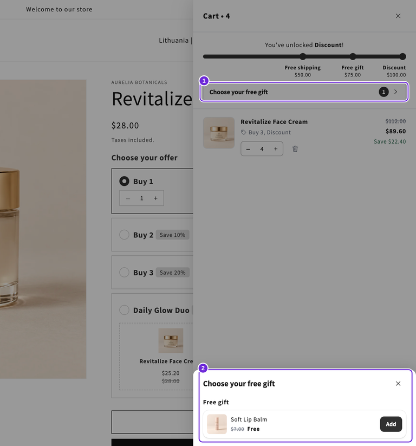Click the Soft Lip Balm thumbnail
The image size is (416, 446).
point(217,424)
